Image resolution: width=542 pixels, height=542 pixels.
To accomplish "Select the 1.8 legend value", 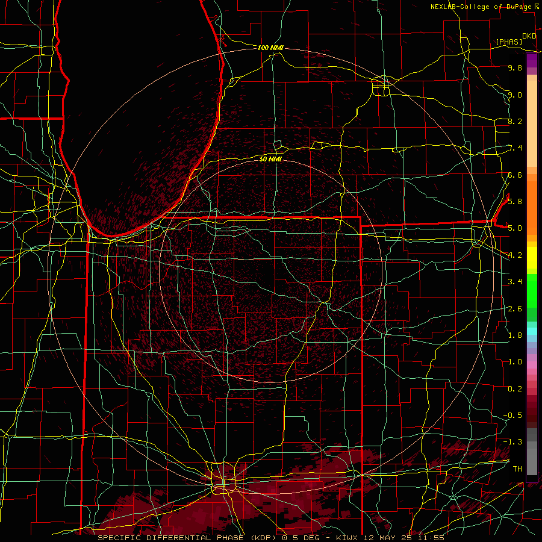I will (515, 335).
